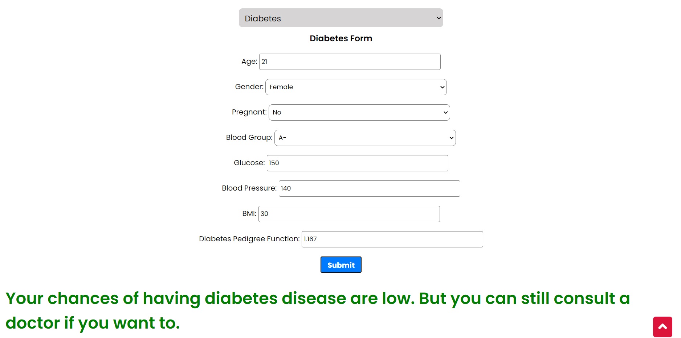The height and width of the screenshot is (338, 681).
Task: Click the Submit button below the pedigree field
Action: [x=340, y=264]
